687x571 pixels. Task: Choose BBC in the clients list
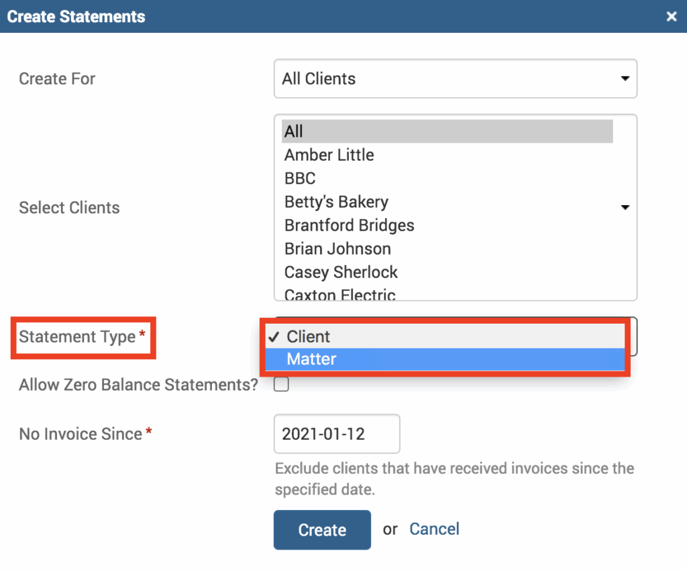pos(300,178)
